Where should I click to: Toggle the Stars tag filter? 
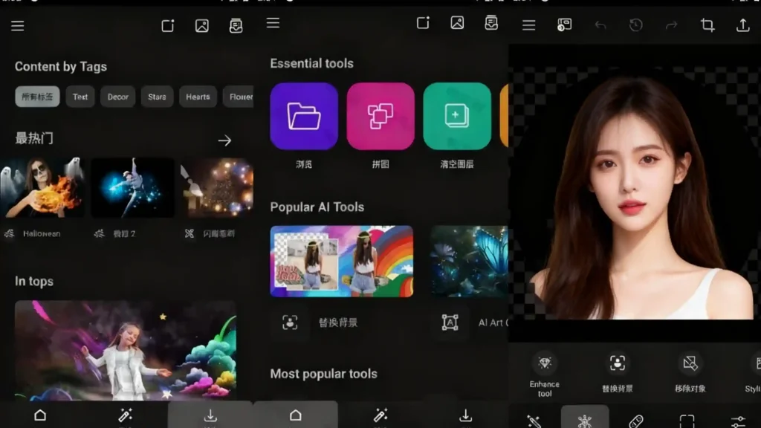pyautogui.click(x=157, y=97)
